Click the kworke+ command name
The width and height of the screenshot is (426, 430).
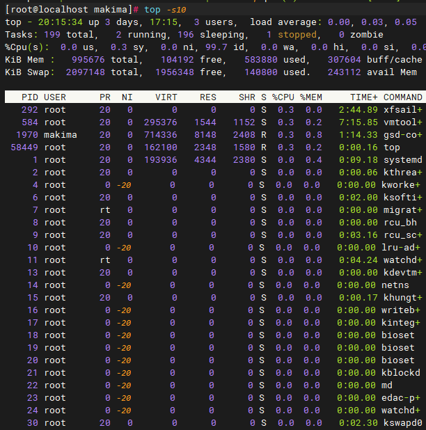401,185
